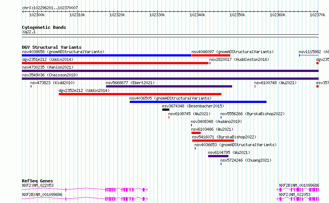Screen dimensions: 329x203
Task: Select the red nsv5416071 variant bar
Action: pyautogui.click(x=213, y=141)
